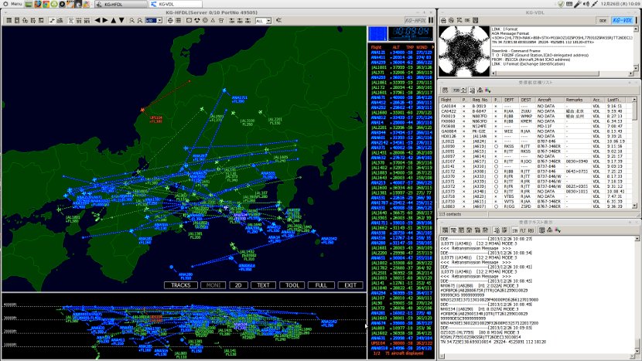Screen dimensions: 642x361
Task: Pause reception with KG-HFDL pause button
Action: [x=431, y=20]
